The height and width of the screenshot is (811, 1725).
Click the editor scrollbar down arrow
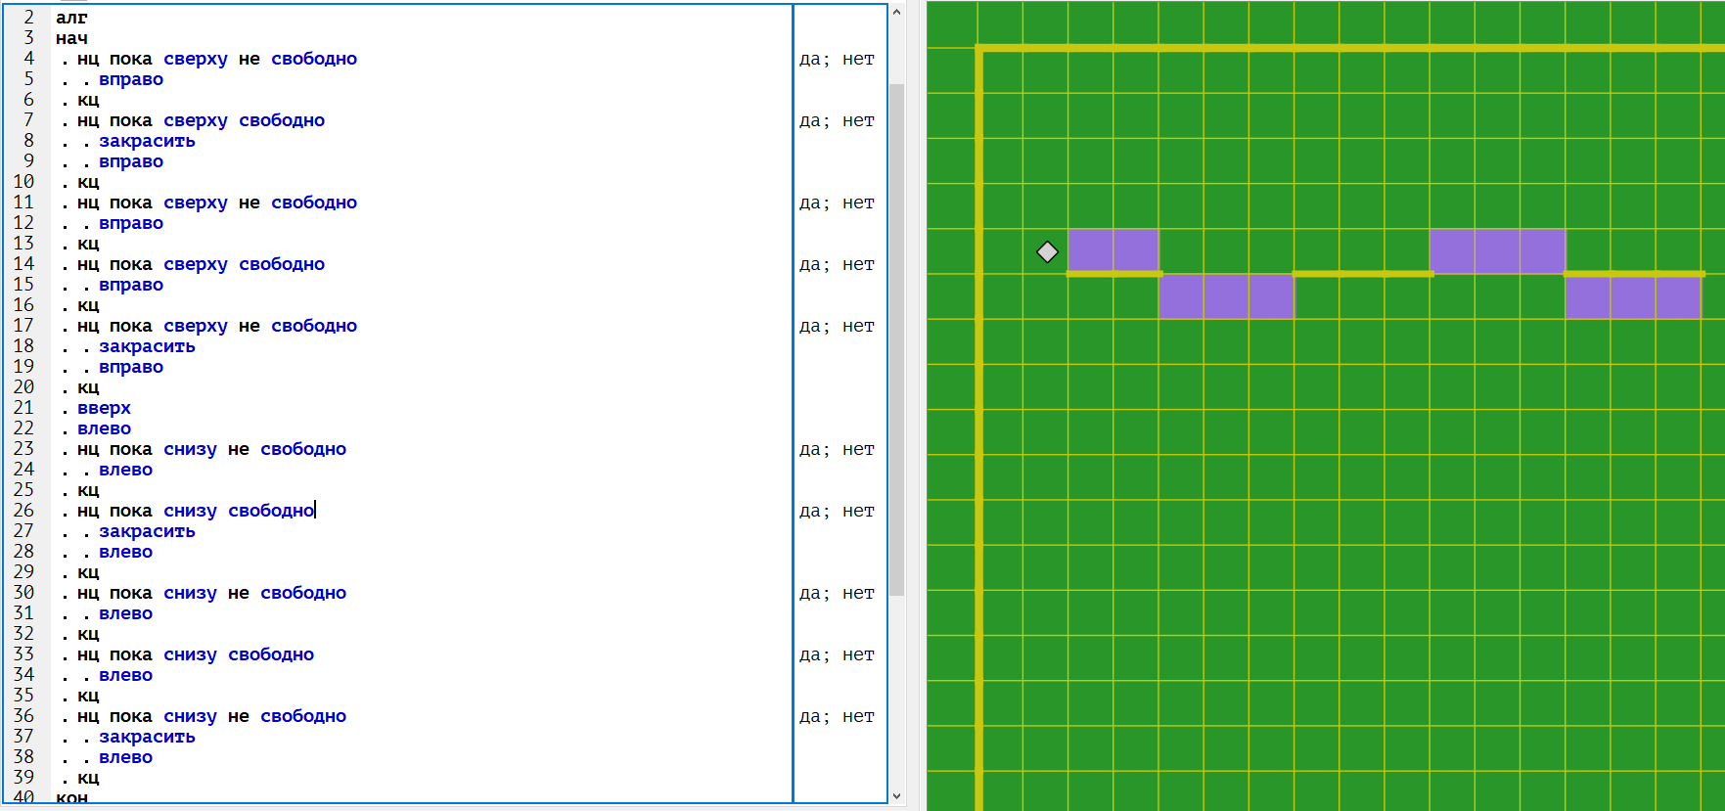click(x=896, y=796)
